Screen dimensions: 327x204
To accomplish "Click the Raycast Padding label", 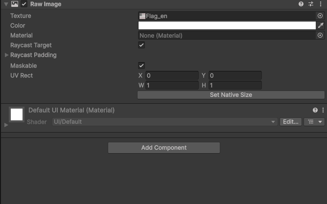I will click(33, 55).
